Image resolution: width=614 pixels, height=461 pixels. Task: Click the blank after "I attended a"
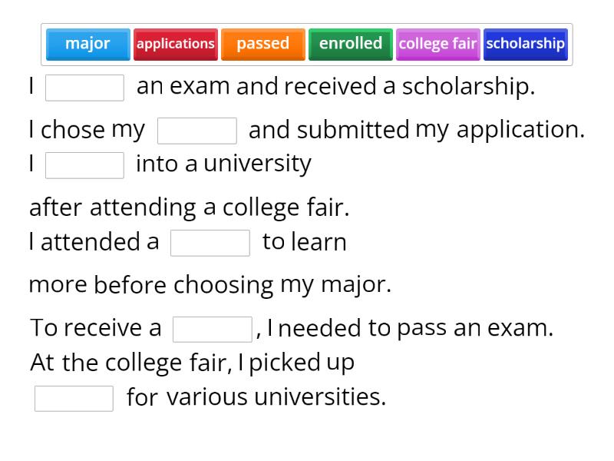click(x=211, y=243)
